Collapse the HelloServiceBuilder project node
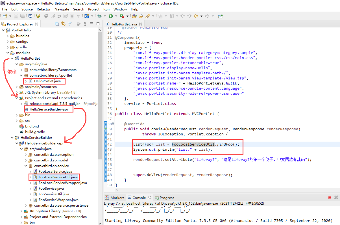The height and width of the screenshot is (225, 340). pyautogui.click(x=12, y=138)
